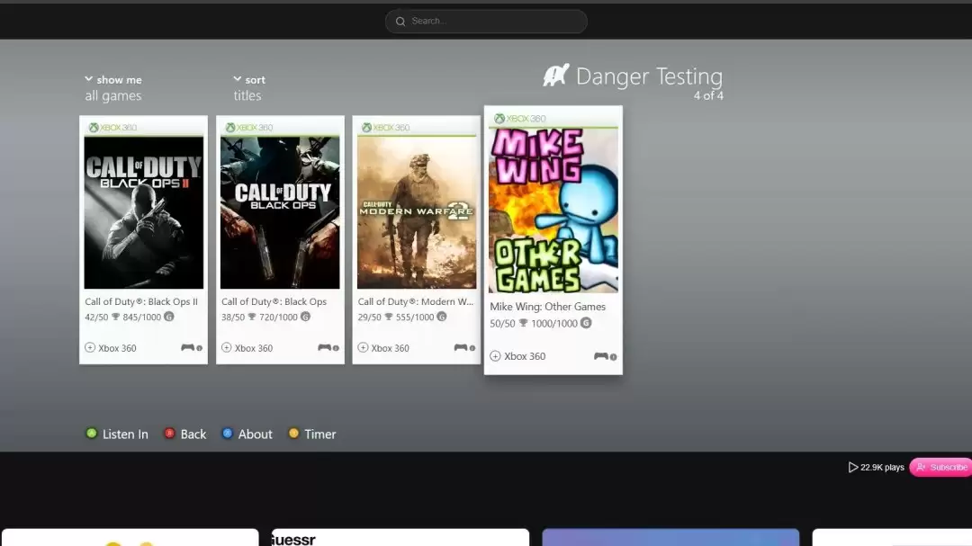The height and width of the screenshot is (546, 972).
Task: Click the red Back button icon
Action: (169, 434)
